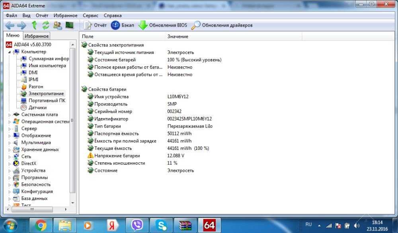This screenshot has height=233, width=398.
Task: Select the Напряжение батареи warning row
Action: [x=136, y=156]
